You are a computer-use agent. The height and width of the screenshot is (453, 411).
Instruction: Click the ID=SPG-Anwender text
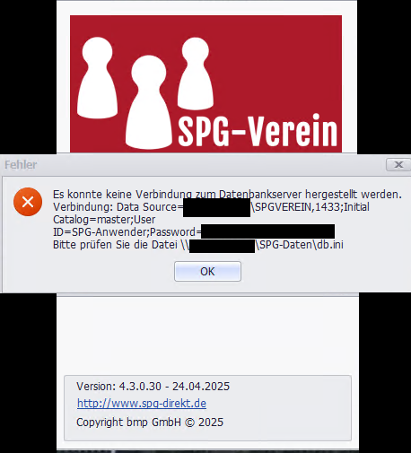point(101,232)
